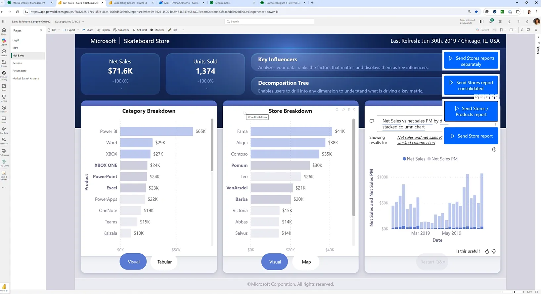Image resolution: width=541 pixels, height=294 pixels.
Task: Give thumbs down to Q&A result
Action: 494,252
